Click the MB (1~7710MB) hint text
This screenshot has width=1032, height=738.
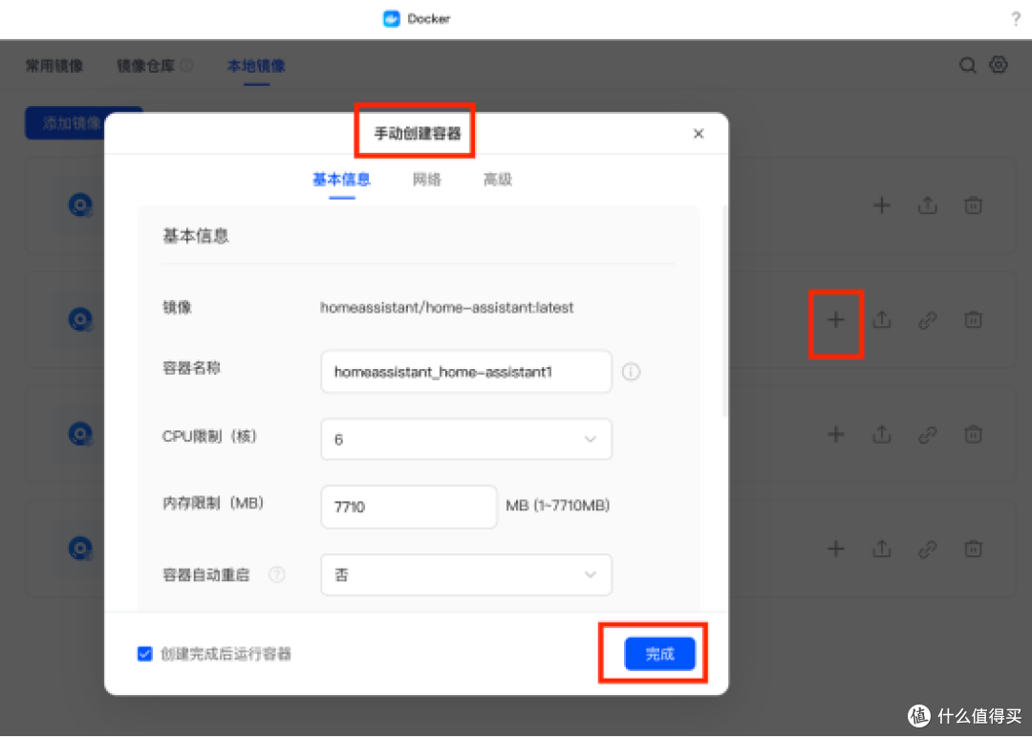(x=557, y=505)
